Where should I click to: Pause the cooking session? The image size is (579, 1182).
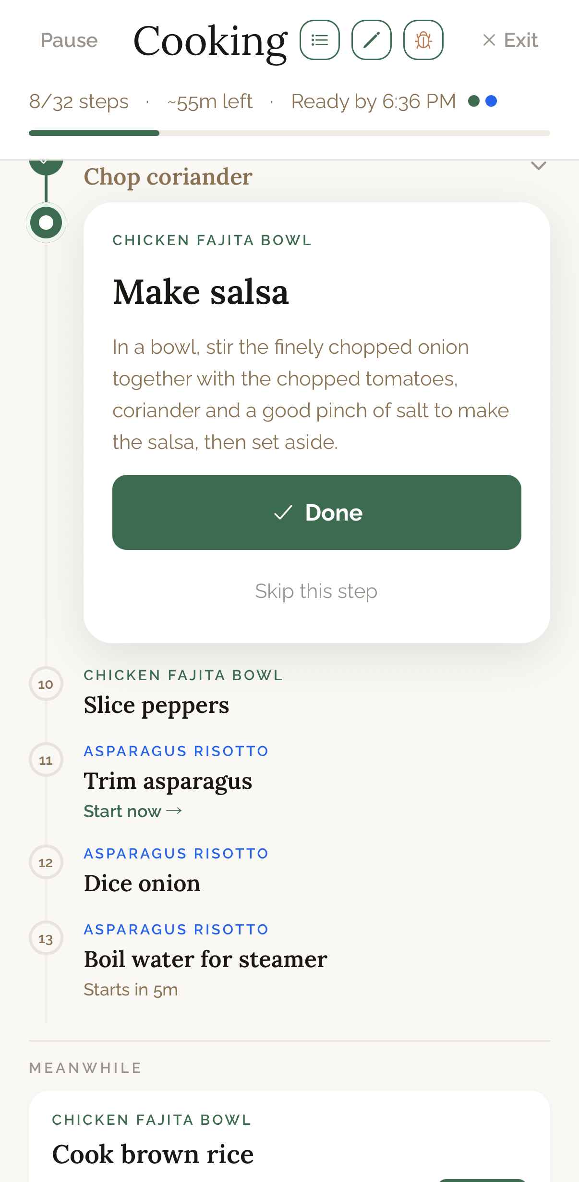69,40
